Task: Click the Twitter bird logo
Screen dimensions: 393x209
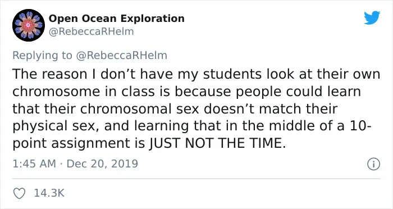Action: tap(372, 17)
